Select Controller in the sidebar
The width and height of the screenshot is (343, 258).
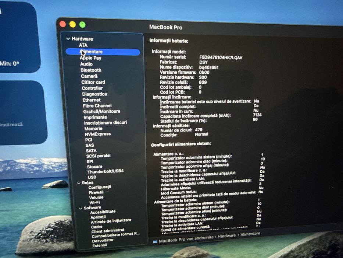[x=92, y=88]
